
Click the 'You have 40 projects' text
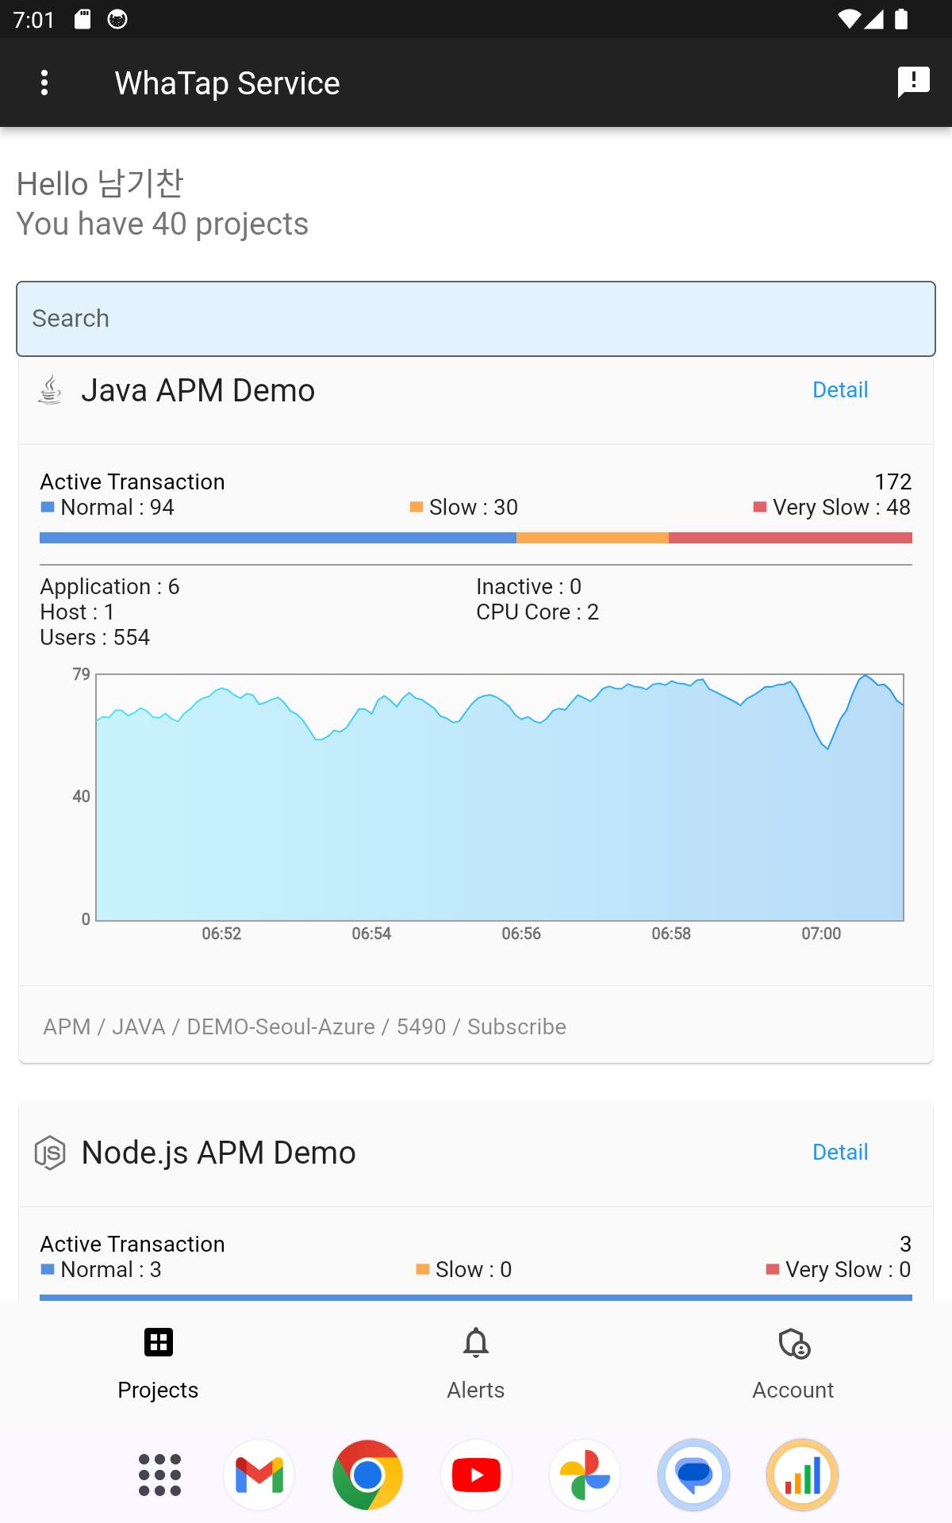pos(163,224)
